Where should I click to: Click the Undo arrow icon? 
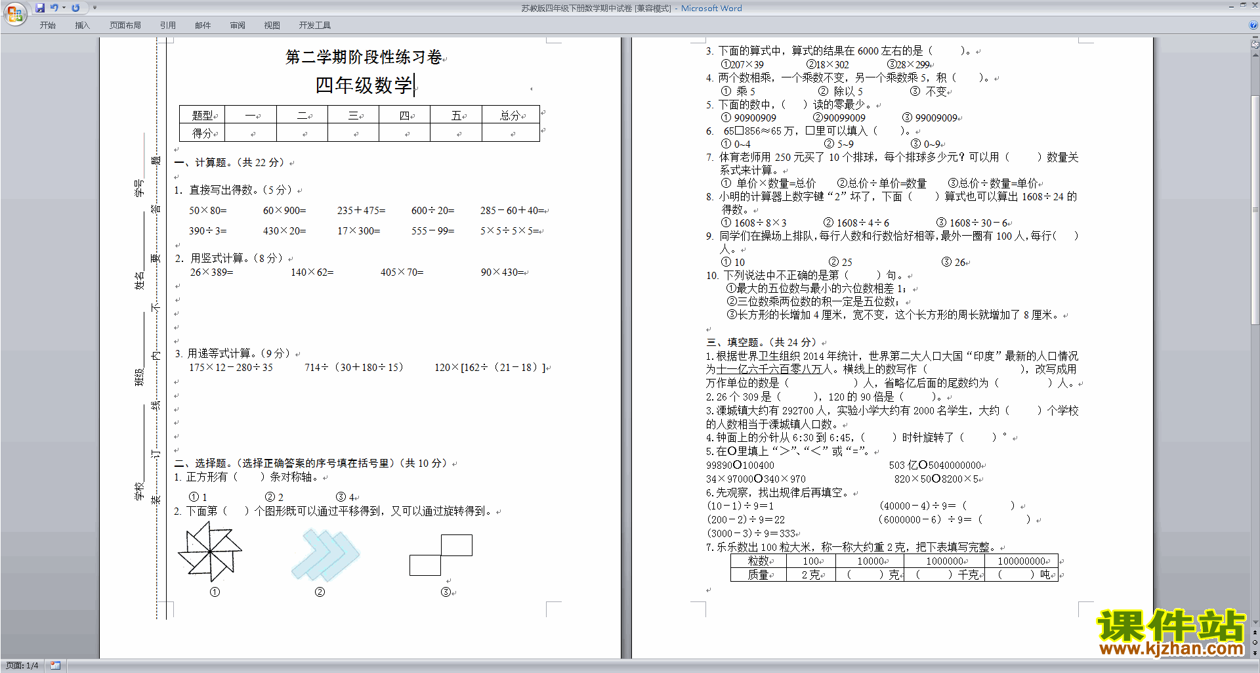54,8
